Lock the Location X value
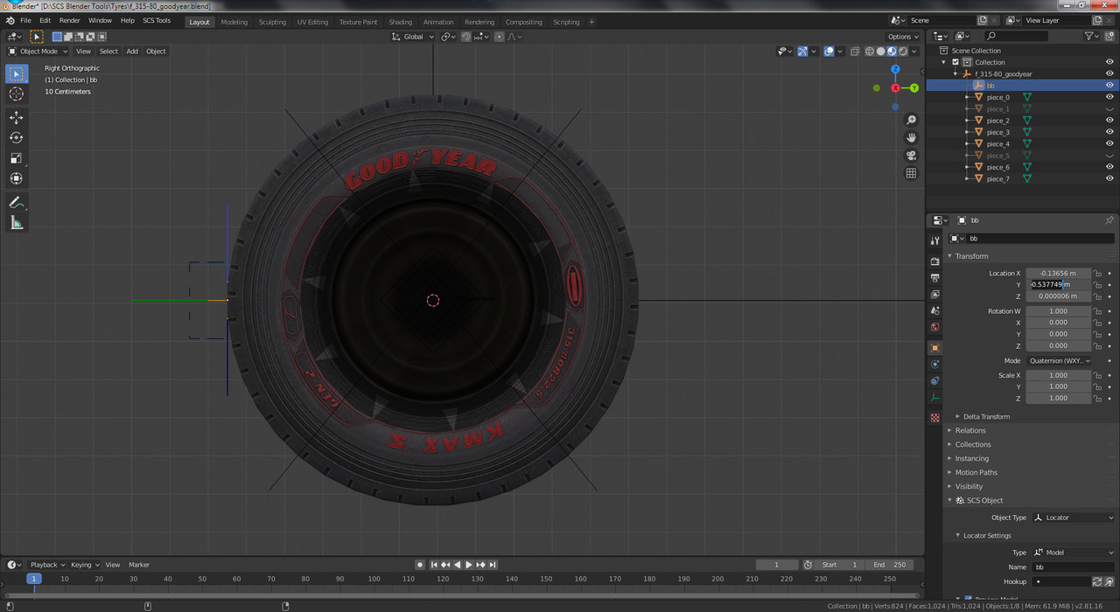The height and width of the screenshot is (612, 1120). (x=1097, y=274)
